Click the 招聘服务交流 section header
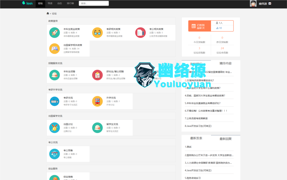Viewport: 287px width, 180px height. [x=55, y=63]
